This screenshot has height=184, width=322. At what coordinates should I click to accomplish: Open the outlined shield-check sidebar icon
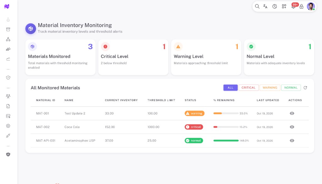8,78
